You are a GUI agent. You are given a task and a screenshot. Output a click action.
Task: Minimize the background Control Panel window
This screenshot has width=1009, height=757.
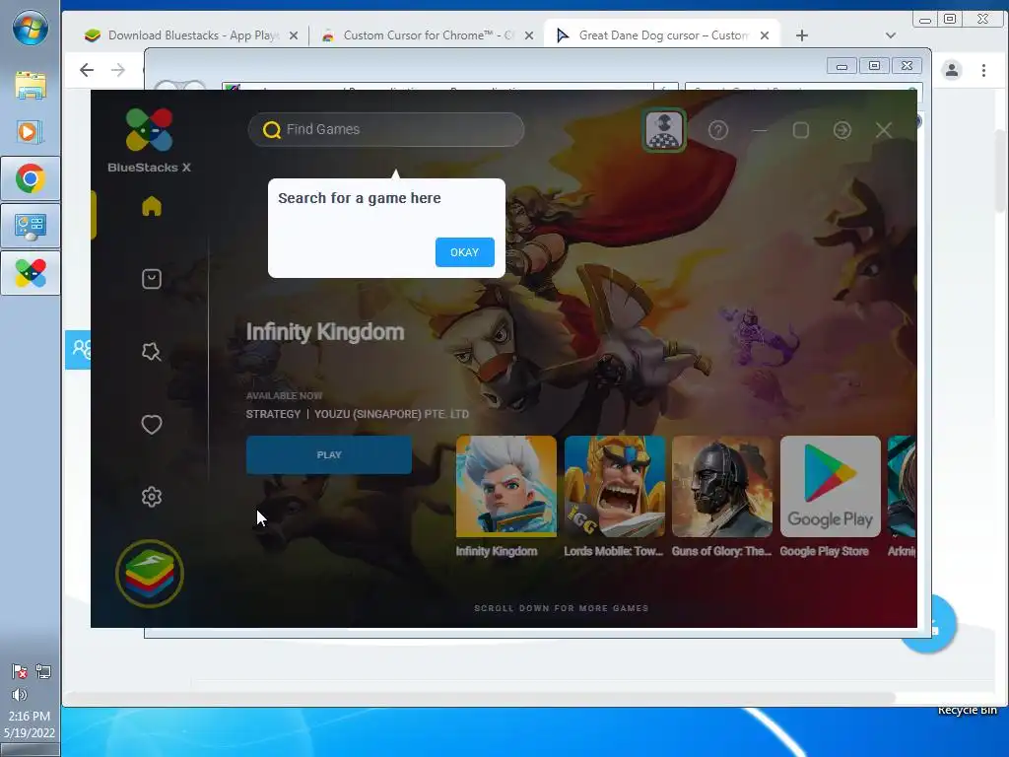pos(841,66)
